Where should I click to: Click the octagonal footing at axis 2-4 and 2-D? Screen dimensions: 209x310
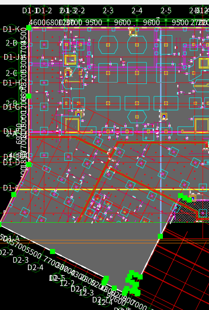pos(137,45)
